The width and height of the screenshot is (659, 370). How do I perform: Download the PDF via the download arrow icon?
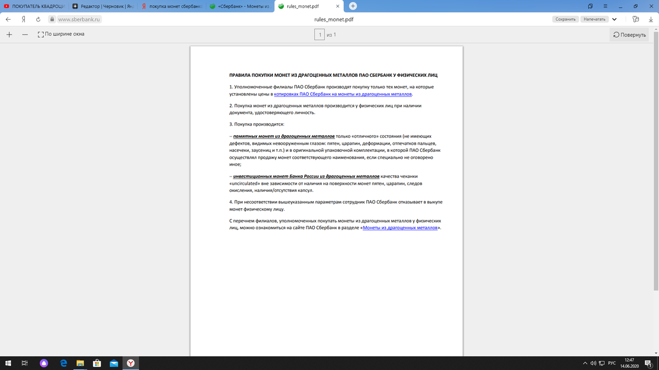pyautogui.click(x=651, y=18)
